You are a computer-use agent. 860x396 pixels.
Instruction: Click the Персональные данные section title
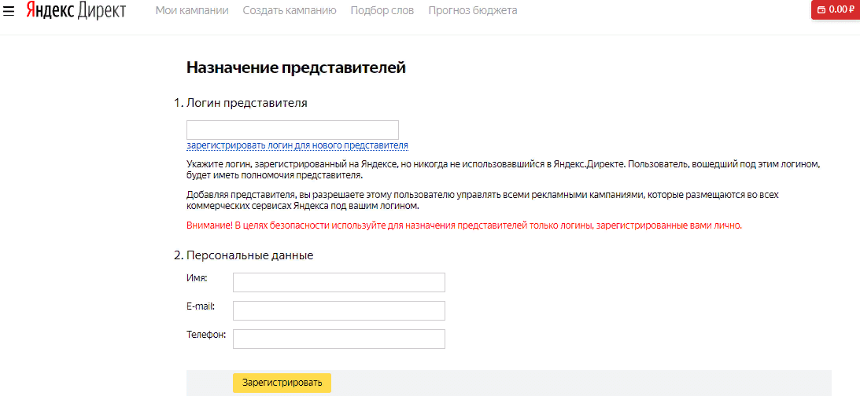[x=249, y=255]
